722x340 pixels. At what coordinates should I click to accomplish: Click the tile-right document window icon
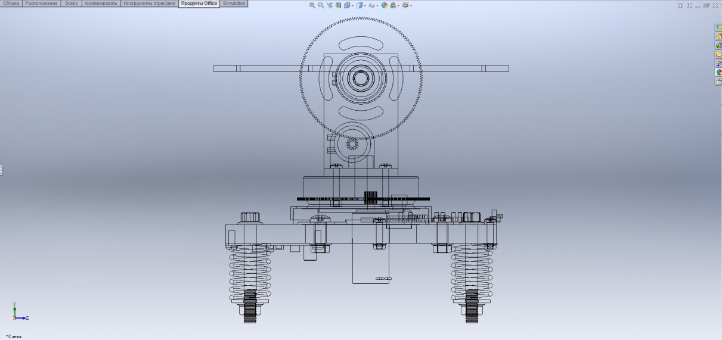coord(689,5)
